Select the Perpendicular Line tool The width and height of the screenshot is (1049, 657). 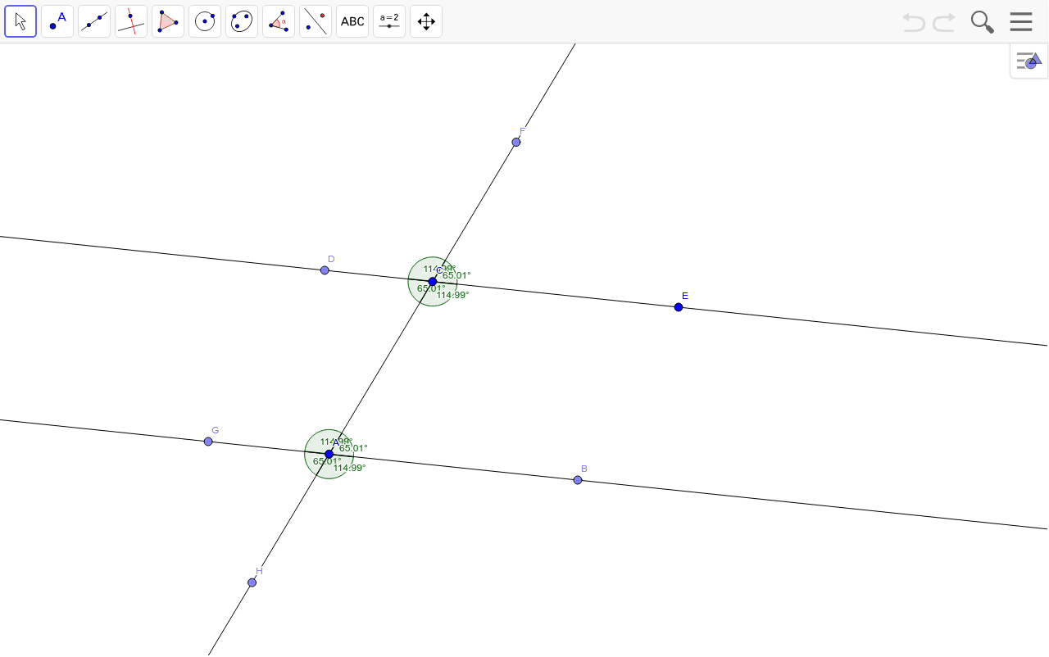131,21
